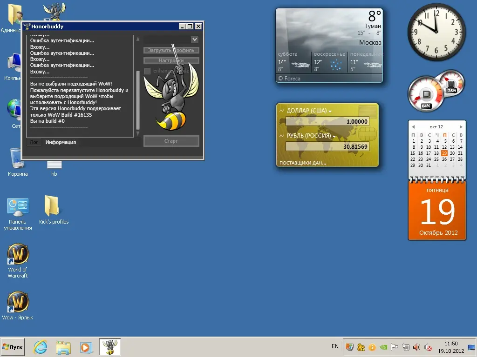The width and height of the screenshot is (477, 357).
Task: Click the large CPU meter dial showing 04%
Action: point(426,94)
